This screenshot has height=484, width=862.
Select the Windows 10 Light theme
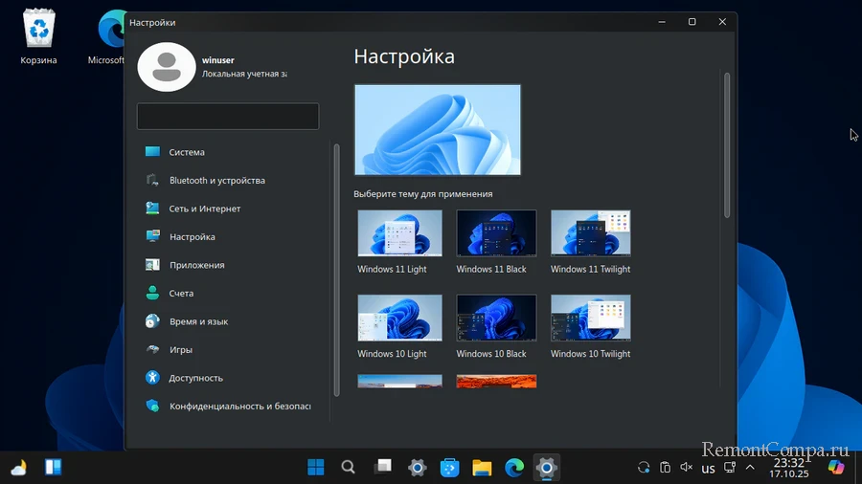(x=399, y=317)
